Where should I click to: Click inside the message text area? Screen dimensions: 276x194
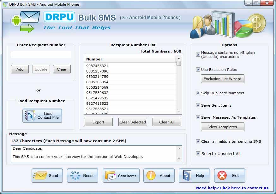[x=94, y=154]
